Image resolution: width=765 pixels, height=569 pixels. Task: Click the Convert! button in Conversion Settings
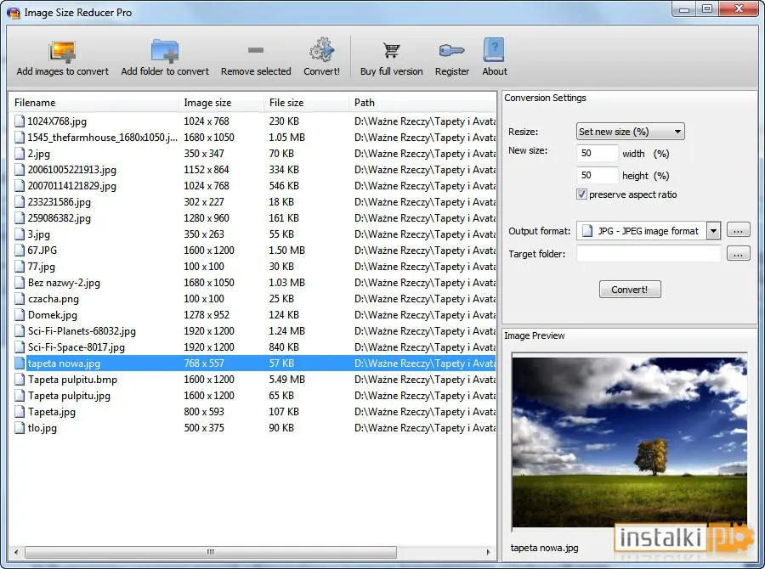pos(630,290)
